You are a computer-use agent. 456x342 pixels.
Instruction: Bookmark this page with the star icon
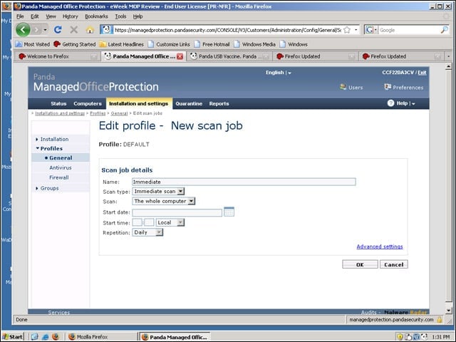point(347,30)
